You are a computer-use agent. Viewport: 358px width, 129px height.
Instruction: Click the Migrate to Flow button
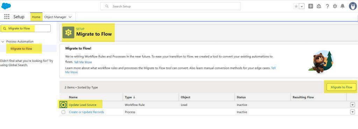341,87
